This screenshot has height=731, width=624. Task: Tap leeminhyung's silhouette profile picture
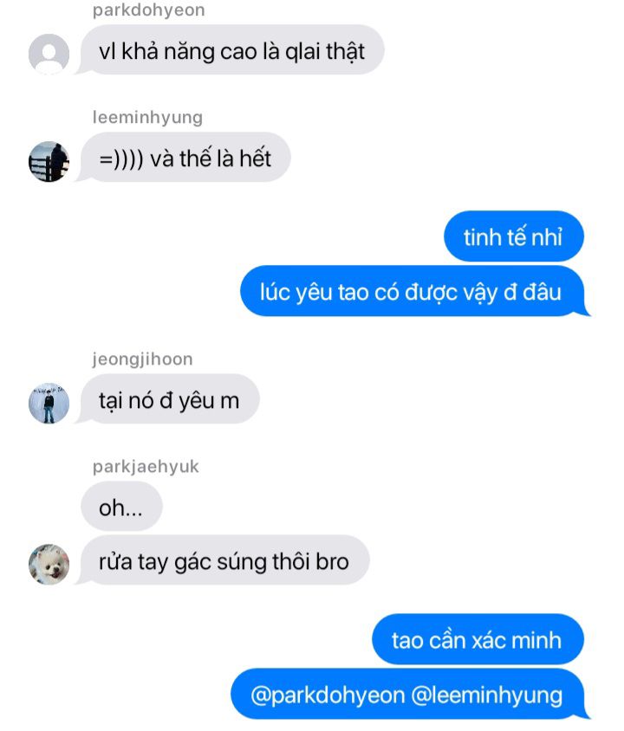click(49, 162)
